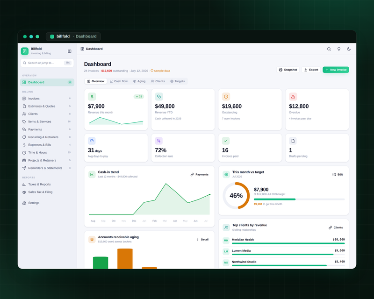This screenshot has width=374, height=299.
Task: Click the $9,100 to go this month text
Action: click(268, 204)
